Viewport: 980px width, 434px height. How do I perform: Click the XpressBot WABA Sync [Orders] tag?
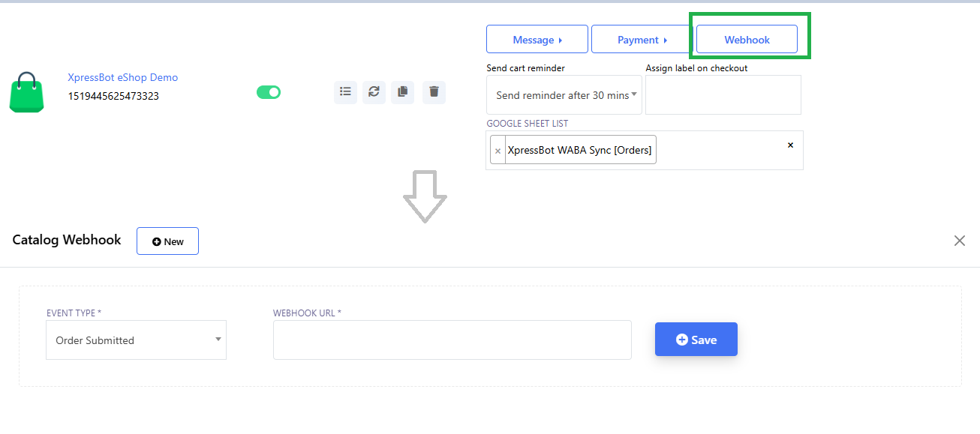pyautogui.click(x=579, y=150)
